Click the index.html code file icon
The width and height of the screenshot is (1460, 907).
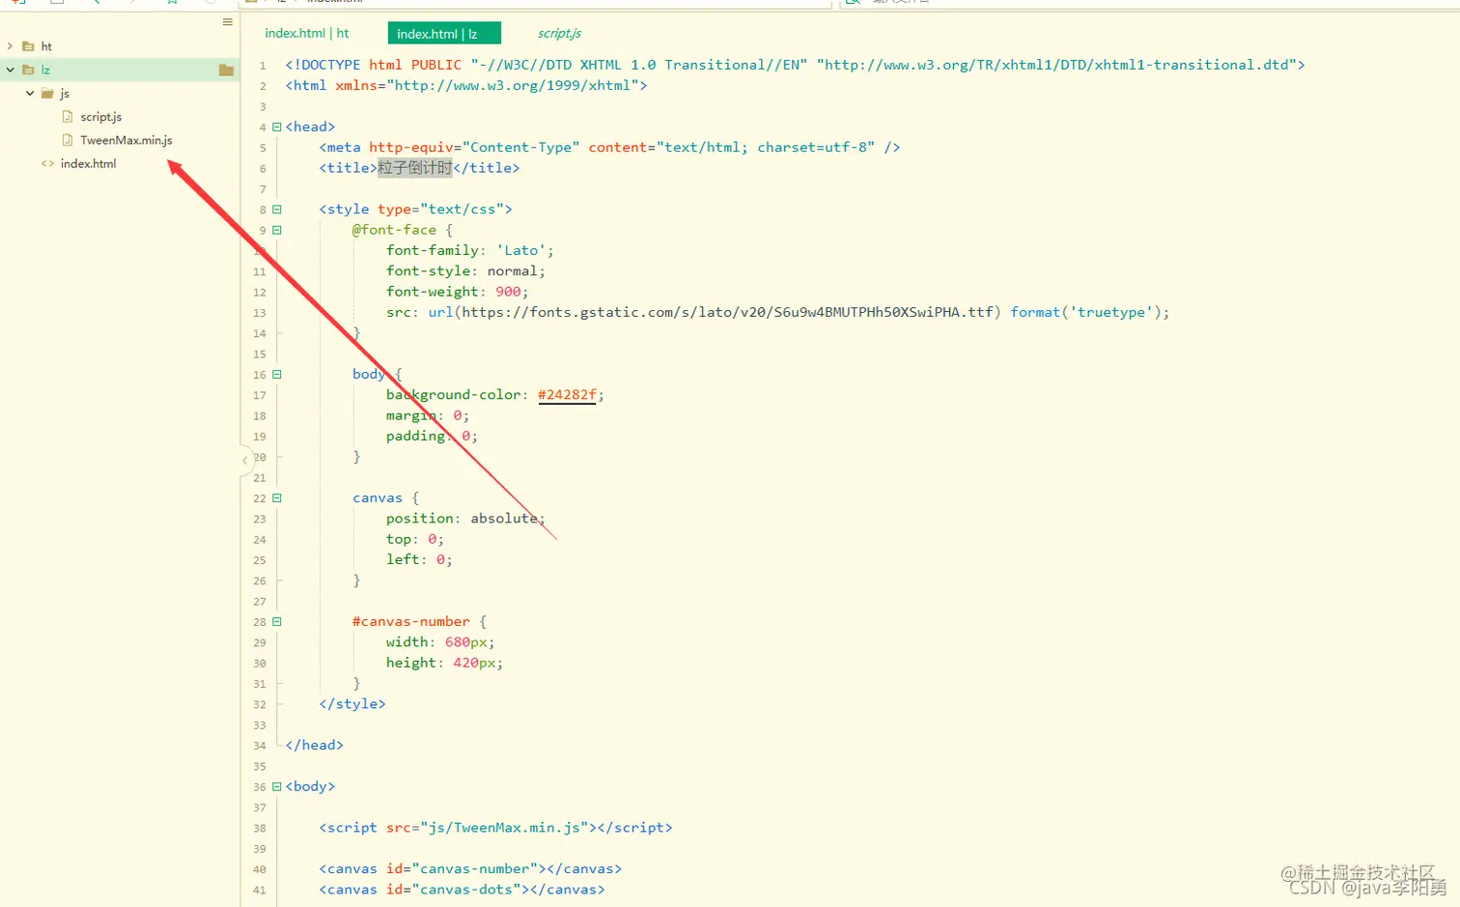47,163
